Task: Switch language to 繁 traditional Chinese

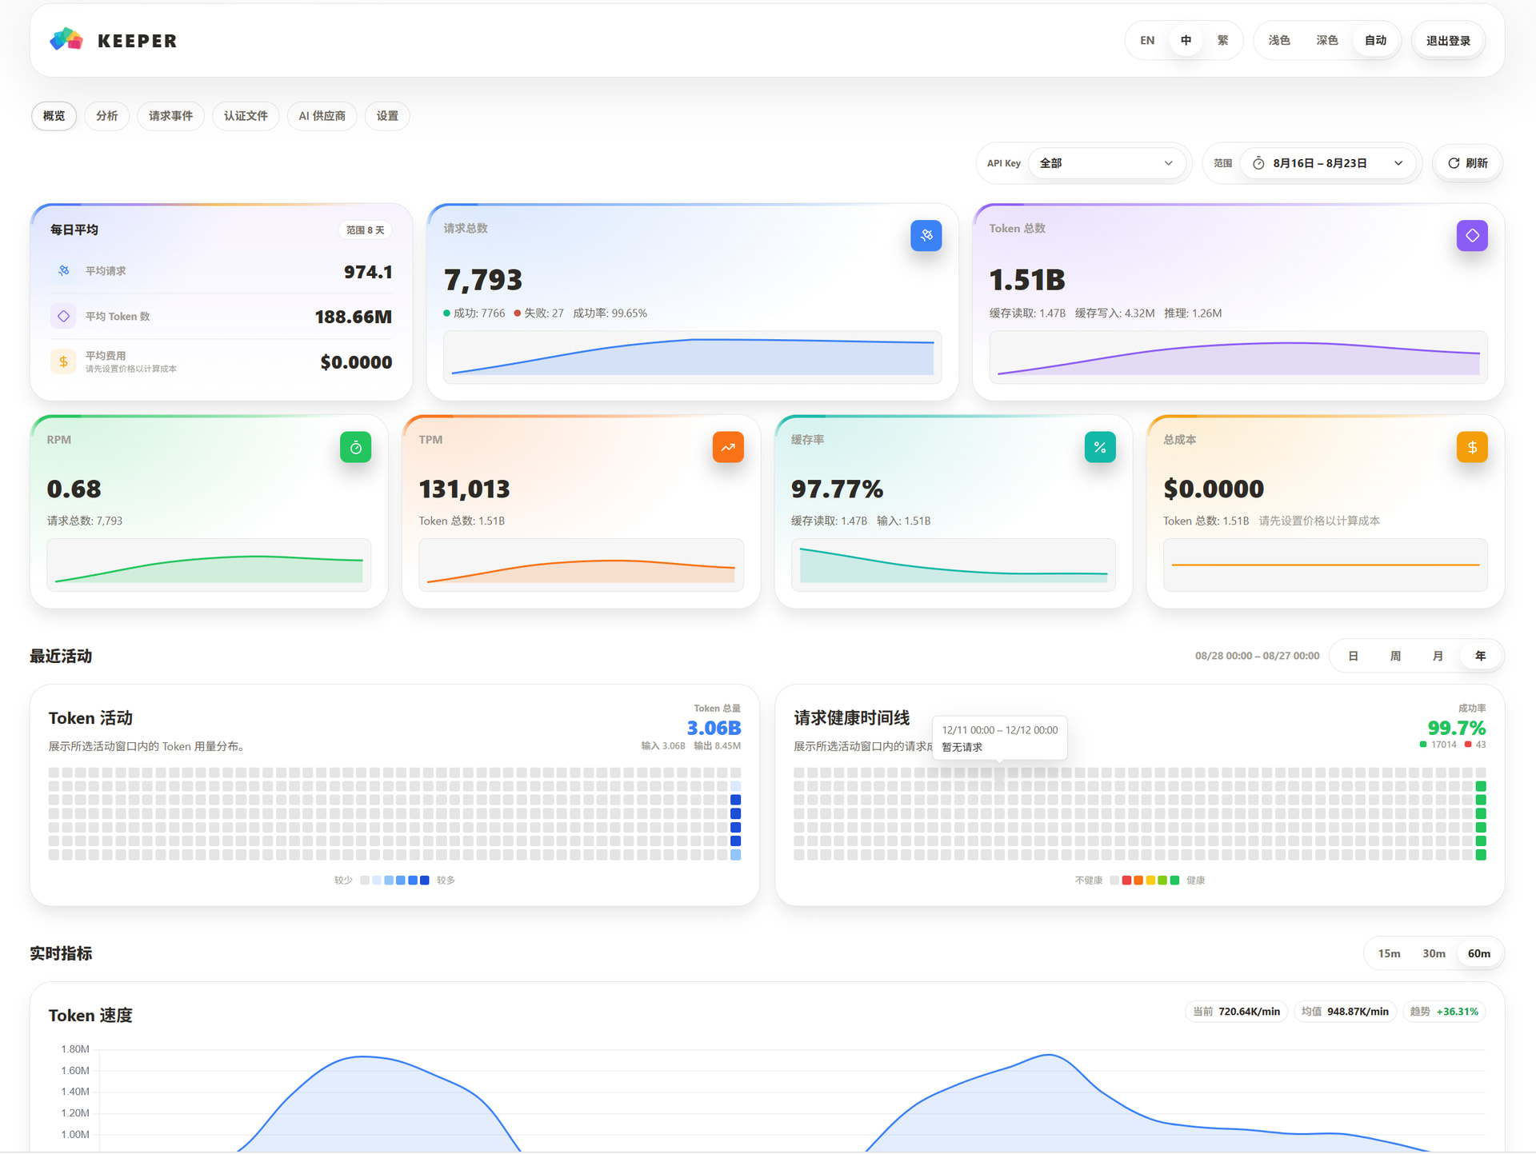Action: tap(1222, 41)
